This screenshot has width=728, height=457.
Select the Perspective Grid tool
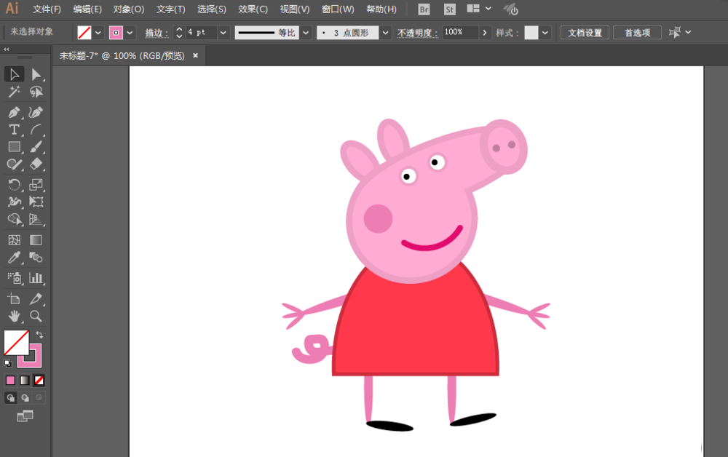click(36, 219)
